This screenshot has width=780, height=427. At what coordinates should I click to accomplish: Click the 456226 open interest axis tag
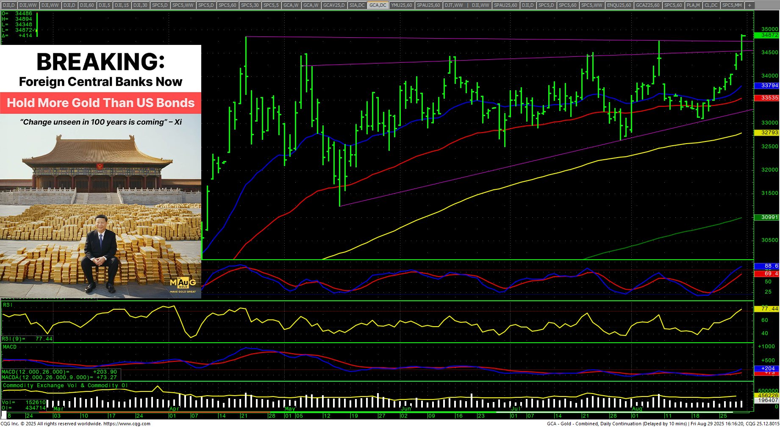click(x=767, y=395)
